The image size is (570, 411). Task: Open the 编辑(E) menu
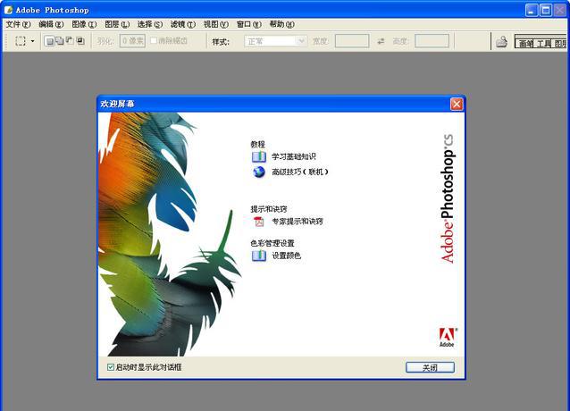[51, 24]
